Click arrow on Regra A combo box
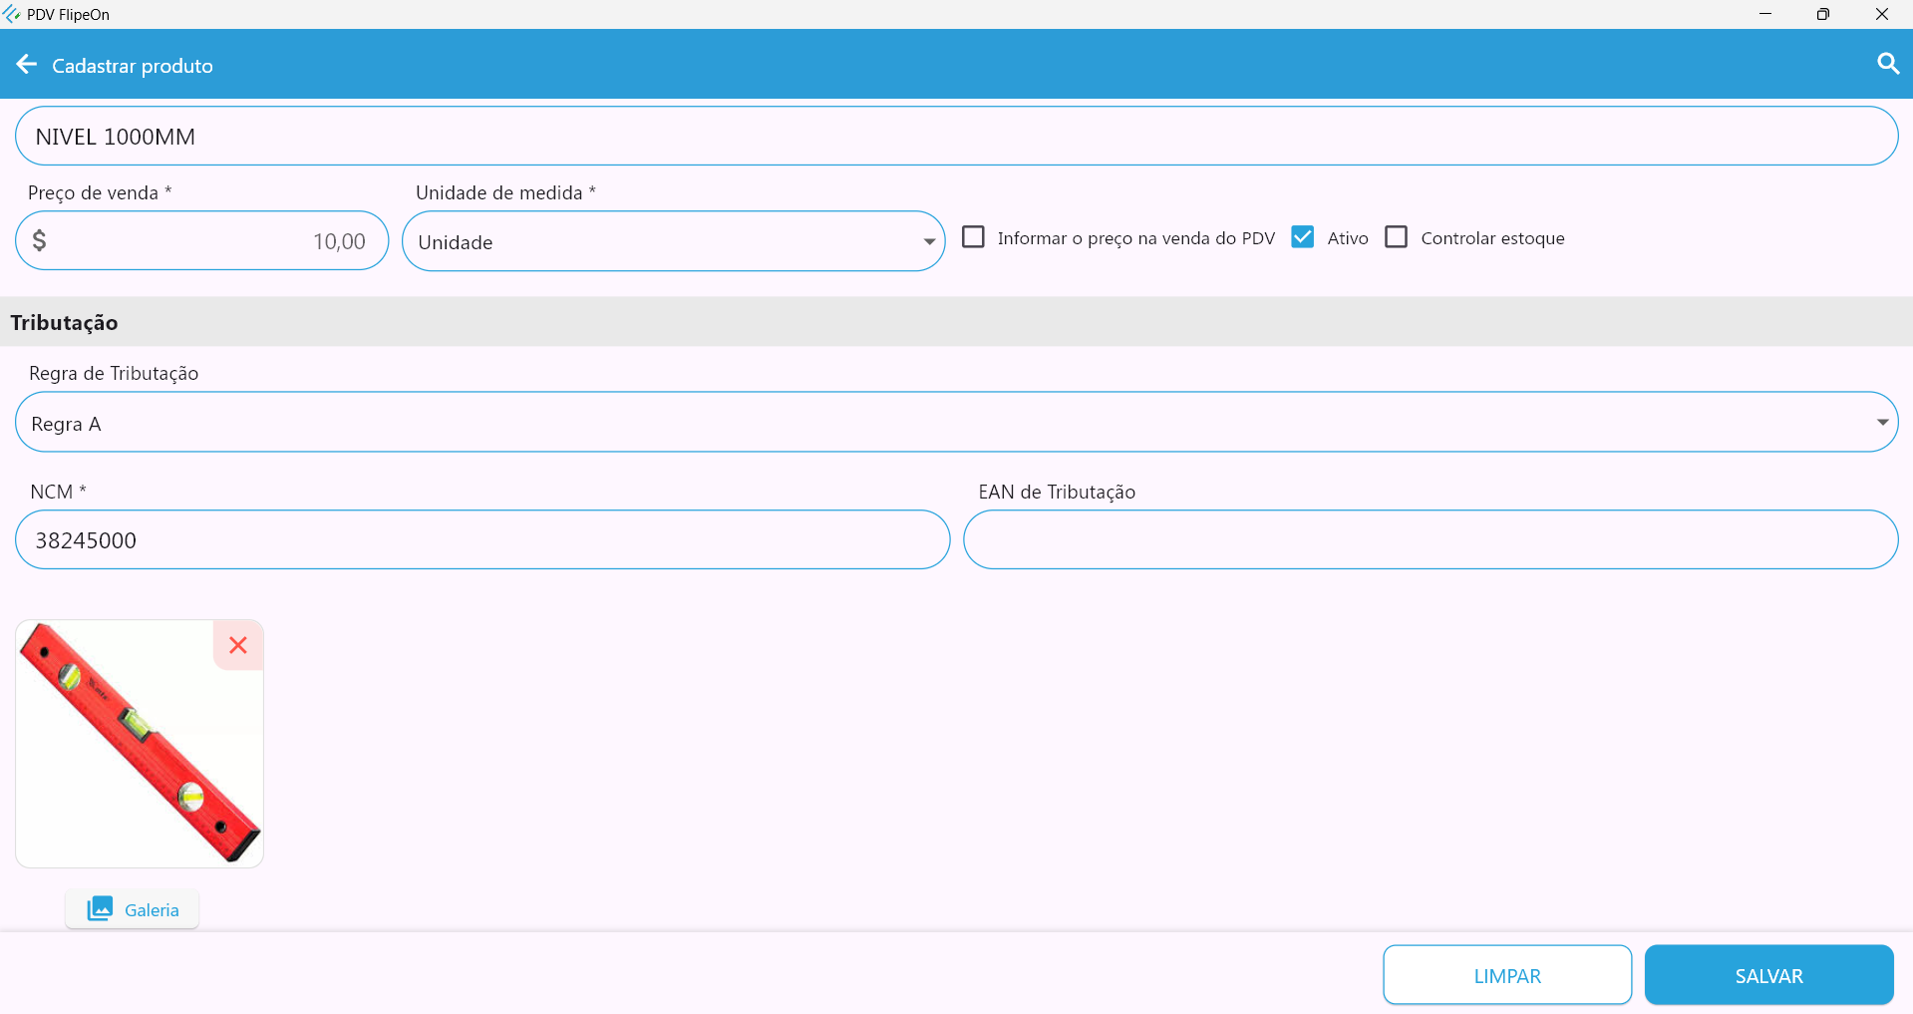 [x=1881, y=423]
